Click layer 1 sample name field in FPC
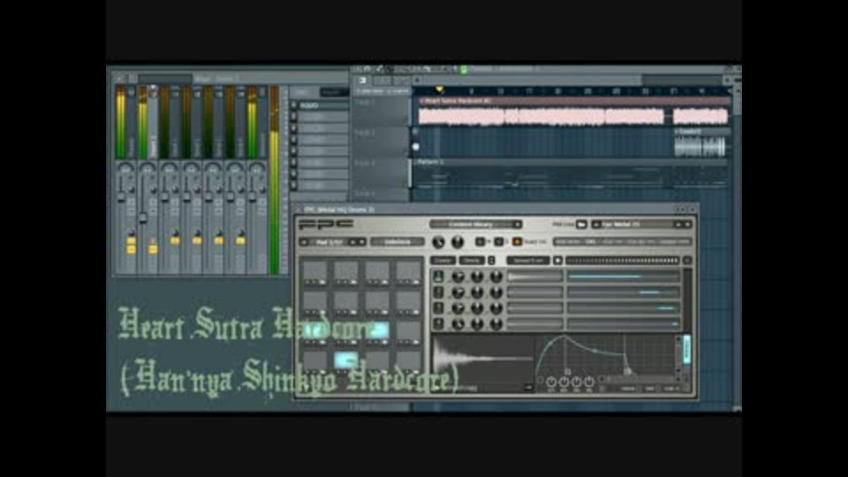848x477 pixels. coord(535,276)
